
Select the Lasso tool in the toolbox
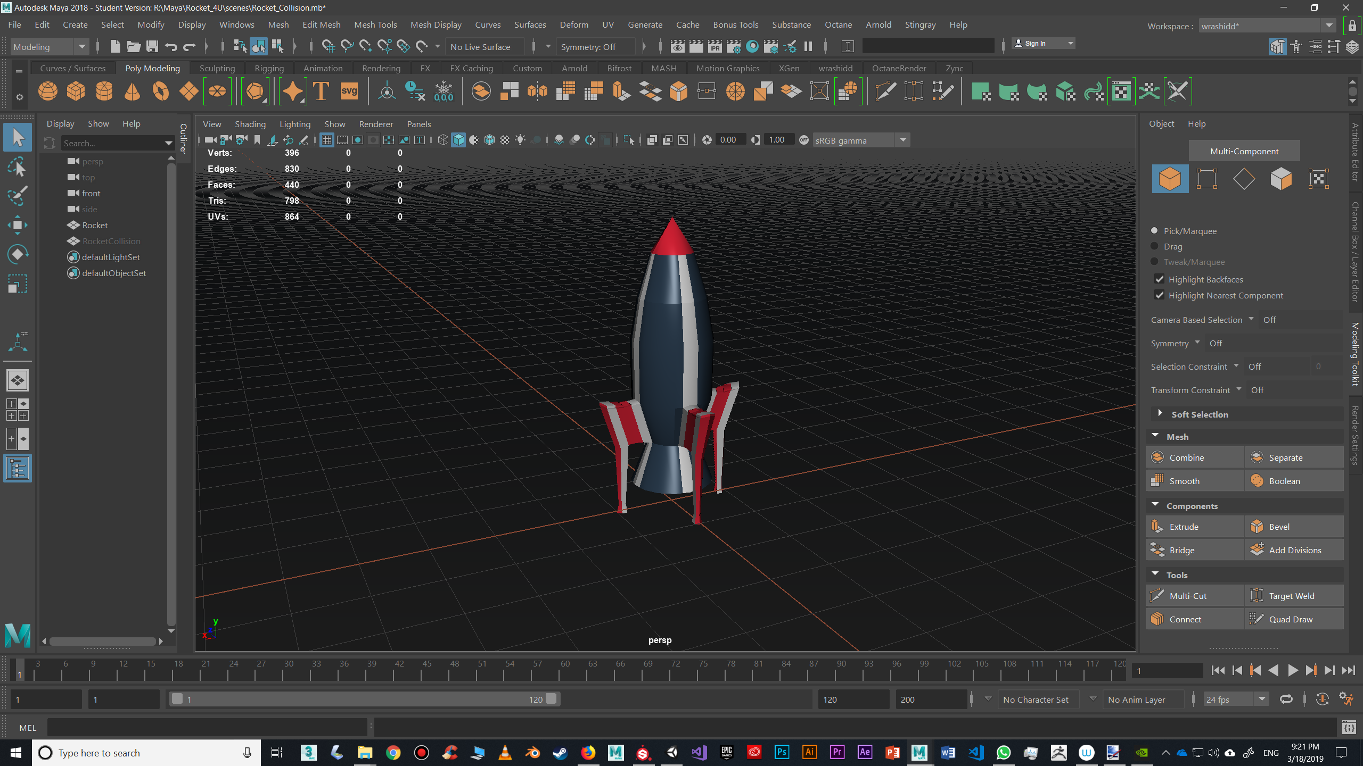tap(18, 167)
